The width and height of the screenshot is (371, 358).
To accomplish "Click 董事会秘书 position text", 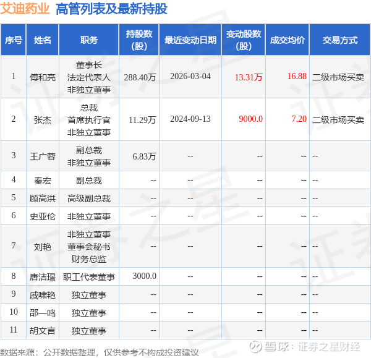I will click(x=89, y=247).
